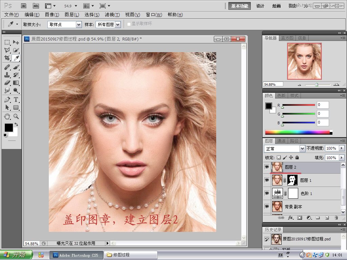The image size is (347, 260).
Task: Select the Path Selection tool
Action: [x=7, y=107]
